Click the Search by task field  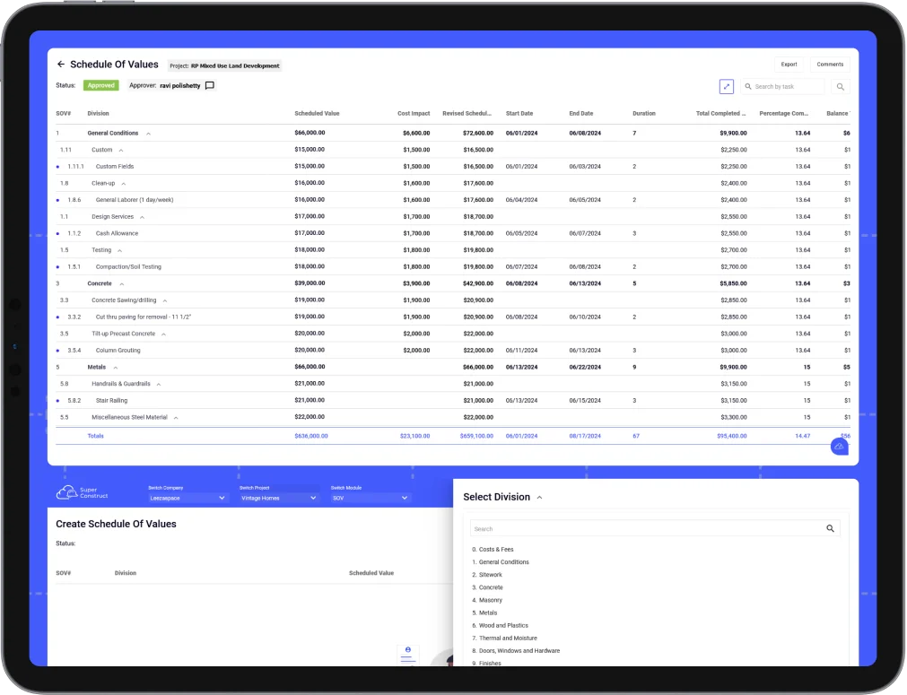783,87
